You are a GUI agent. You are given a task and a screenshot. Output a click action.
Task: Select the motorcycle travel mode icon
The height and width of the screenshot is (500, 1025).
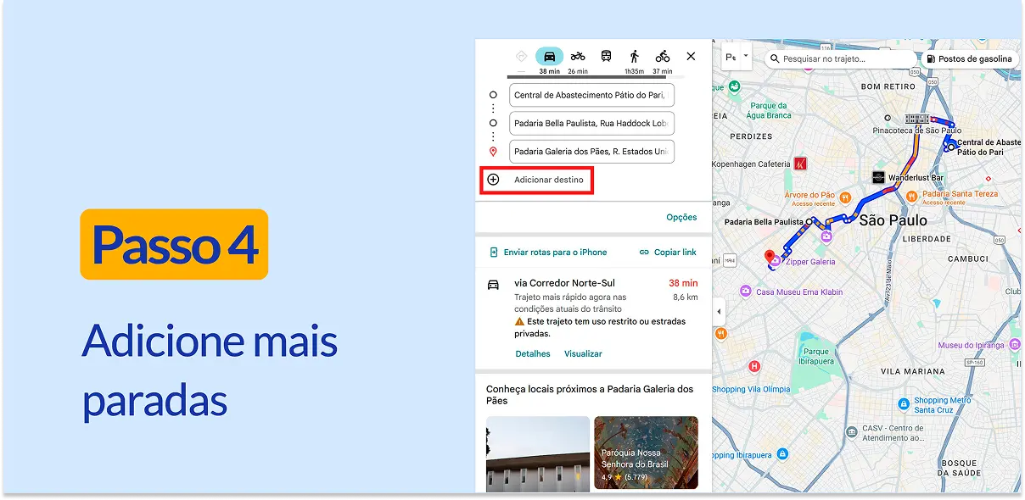tap(578, 57)
